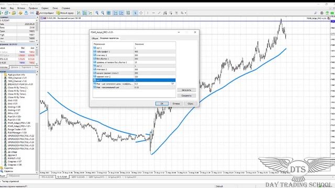Select the cursor arrow tool icon

135,13
